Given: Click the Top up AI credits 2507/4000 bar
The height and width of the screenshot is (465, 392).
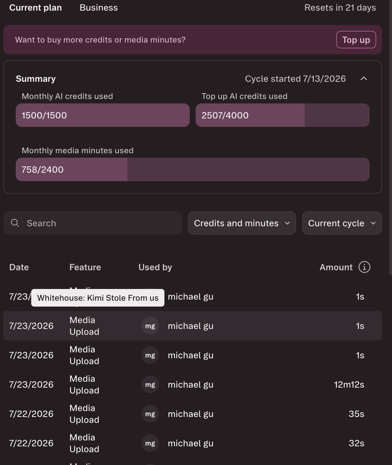Looking at the screenshot, I should (x=283, y=115).
